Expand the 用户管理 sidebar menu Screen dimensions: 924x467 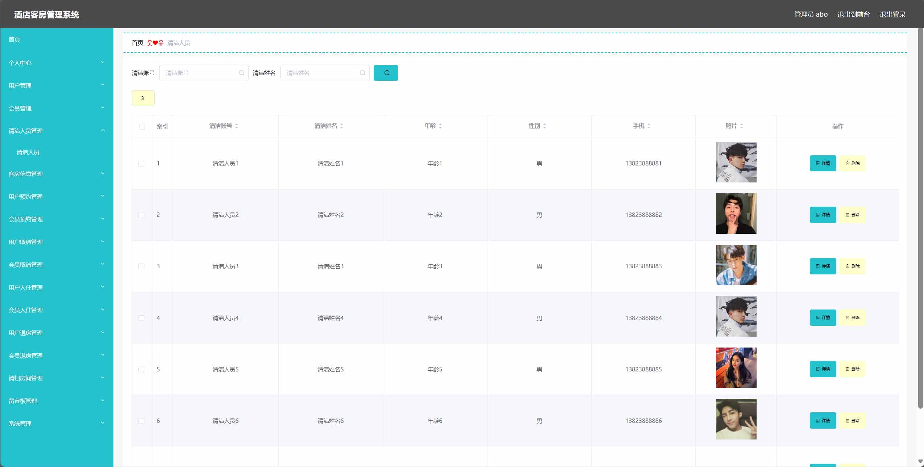coord(57,85)
